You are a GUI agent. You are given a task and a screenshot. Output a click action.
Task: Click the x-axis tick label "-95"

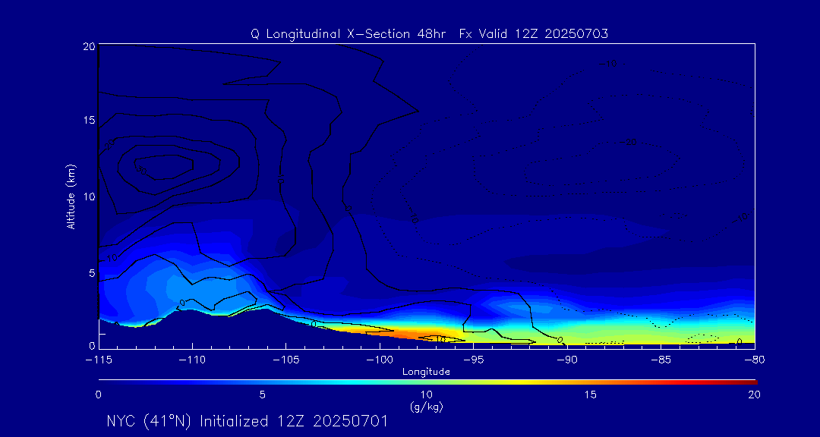[473, 360]
